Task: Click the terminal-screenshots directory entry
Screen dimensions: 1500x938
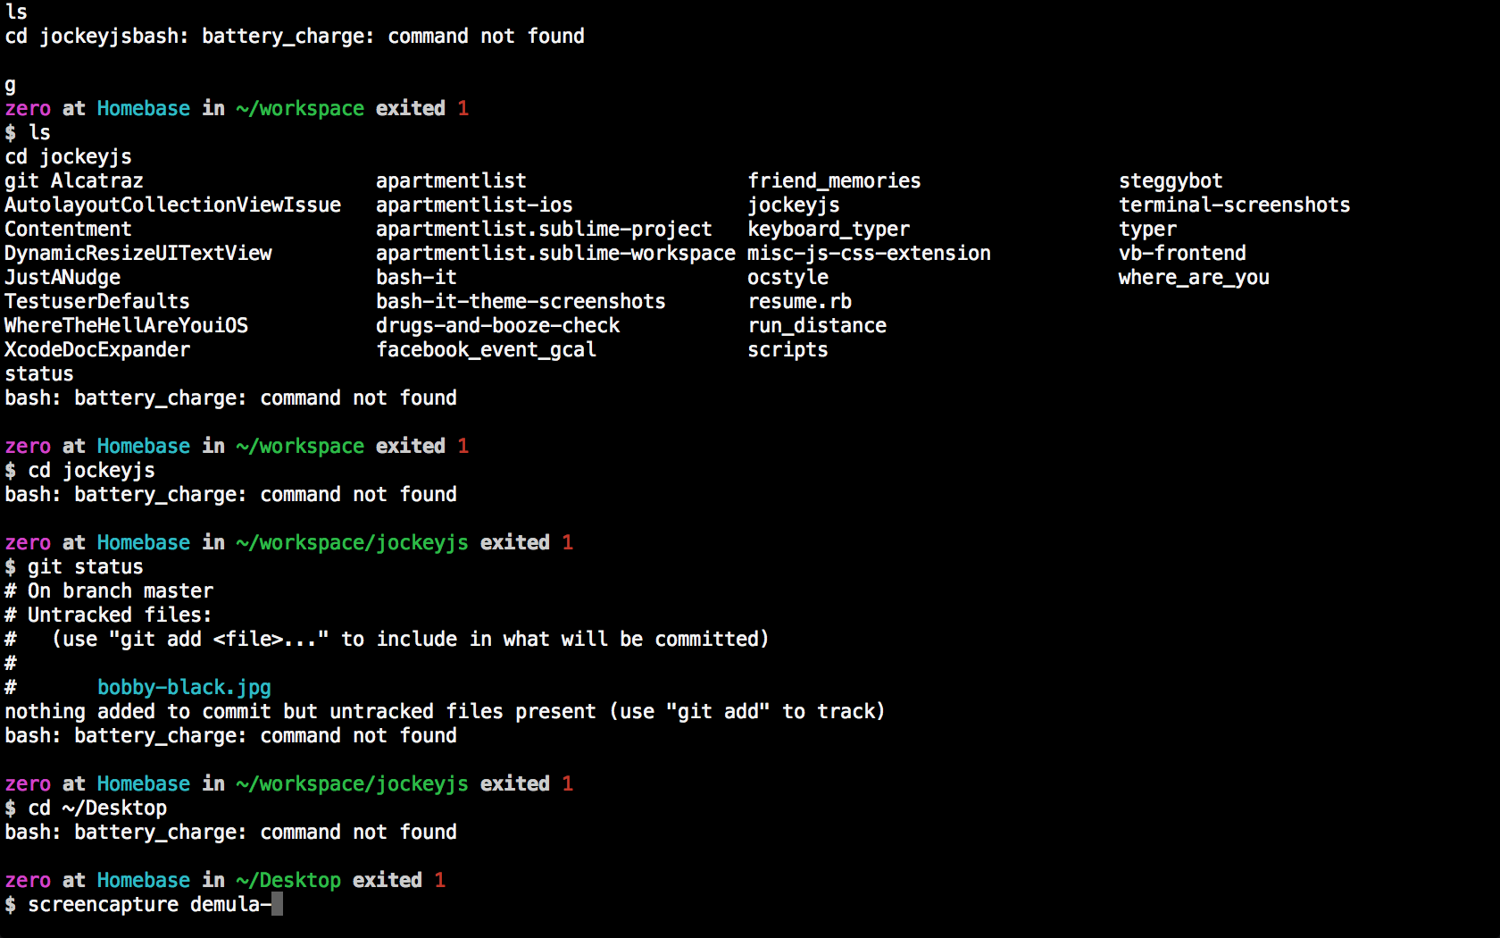Action: (x=1234, y=205)
